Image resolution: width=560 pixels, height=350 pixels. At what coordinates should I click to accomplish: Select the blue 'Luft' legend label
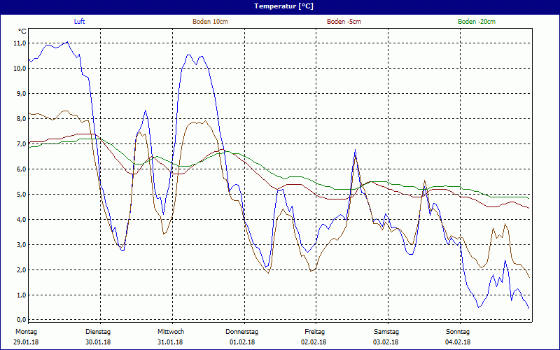coord(79,22)
